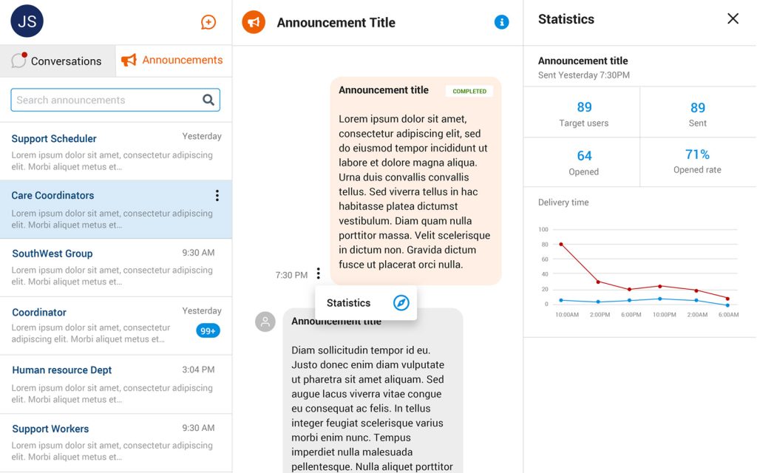Click the red data point at 10:00AM
The image size is (757, 473).
(x=561, y=244)
